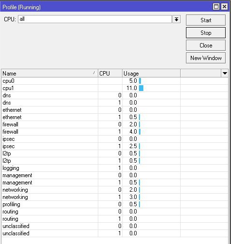The image size is (231, 244).
Task: Select the ethernet row with usage 0.0
Action: pos(115,110)
